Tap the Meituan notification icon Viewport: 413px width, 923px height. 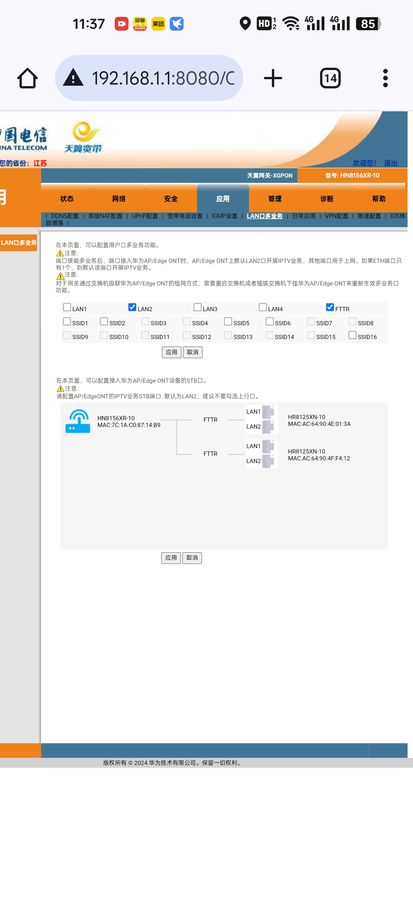(x=158, y=24)
